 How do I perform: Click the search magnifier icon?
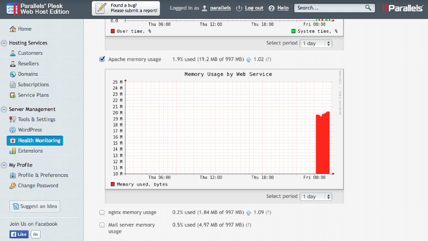(x=368, y=8)
